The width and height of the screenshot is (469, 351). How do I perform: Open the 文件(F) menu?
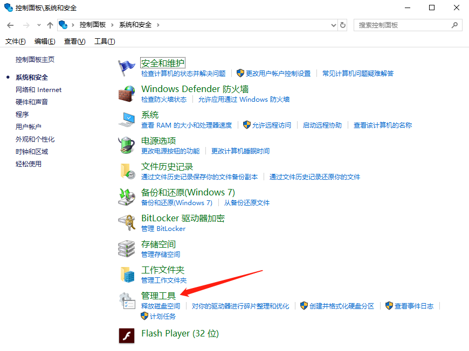click(x=15, y=41)
